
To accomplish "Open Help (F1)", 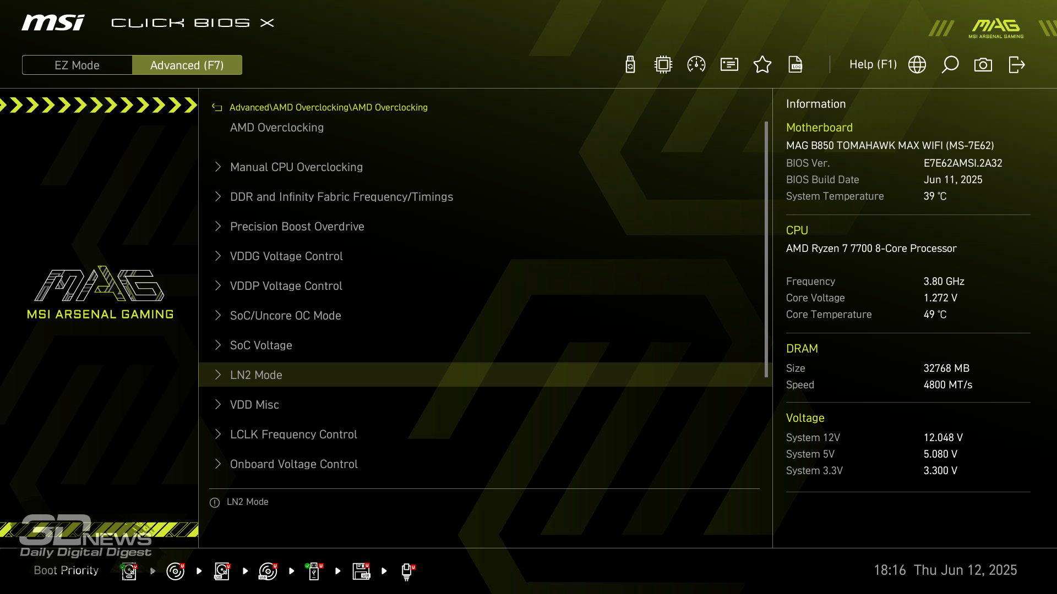I will click(x=873, y=64).
